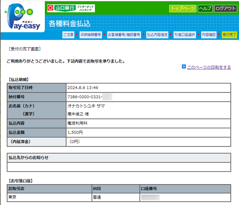The width and height of the screenshot is (239, 205).
Task: Click the number 7386-0000-0331-
Action: (x=85, y=97)
